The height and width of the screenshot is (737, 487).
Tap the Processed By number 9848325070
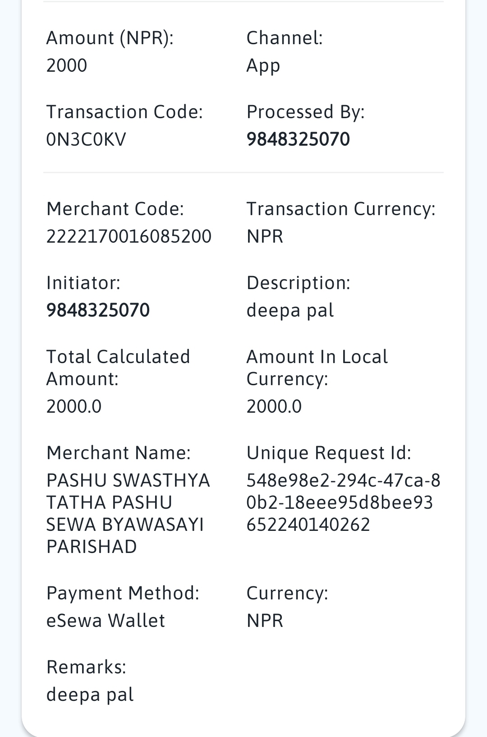click(x=298, y=139)
